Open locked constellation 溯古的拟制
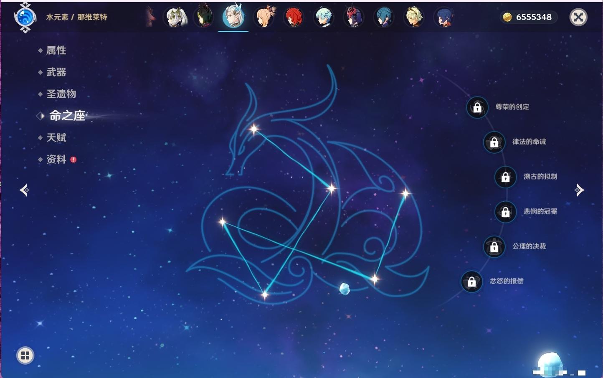This screenshot has width=603, height=378. (505, 177)
